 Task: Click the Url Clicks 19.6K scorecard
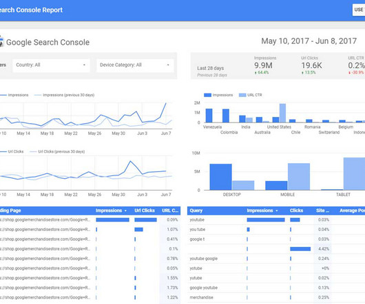(x=311, y=65)
